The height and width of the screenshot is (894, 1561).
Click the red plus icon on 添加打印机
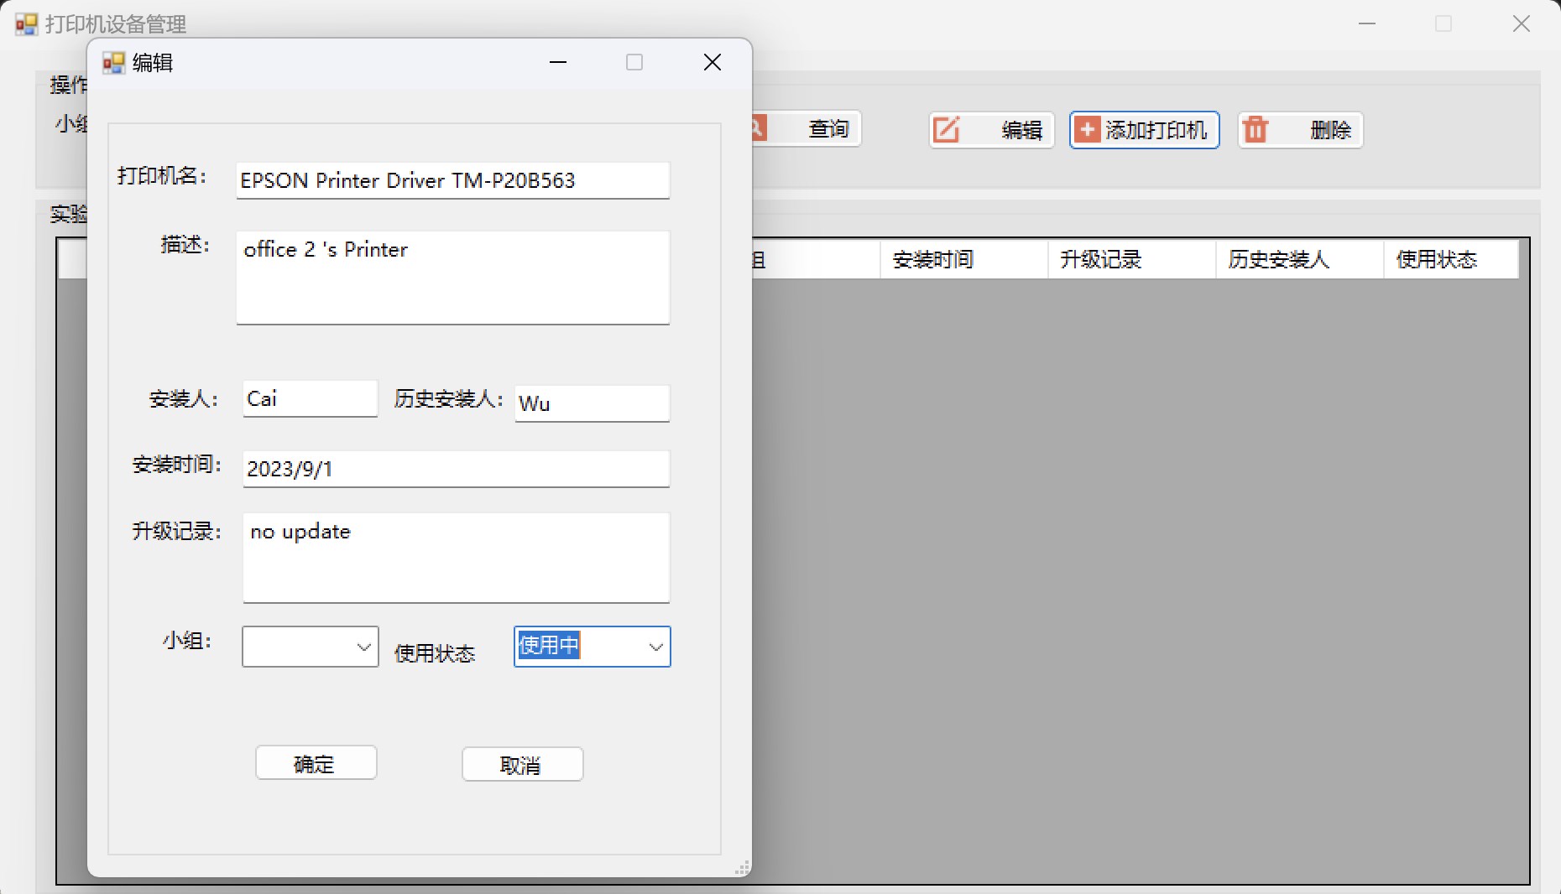[x=1087, y=130]
